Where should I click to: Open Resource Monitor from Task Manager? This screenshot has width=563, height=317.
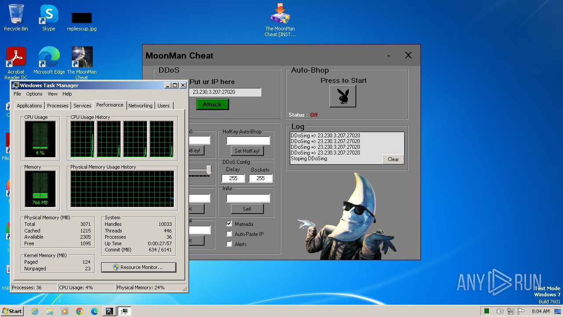click(x=139, y=267)
